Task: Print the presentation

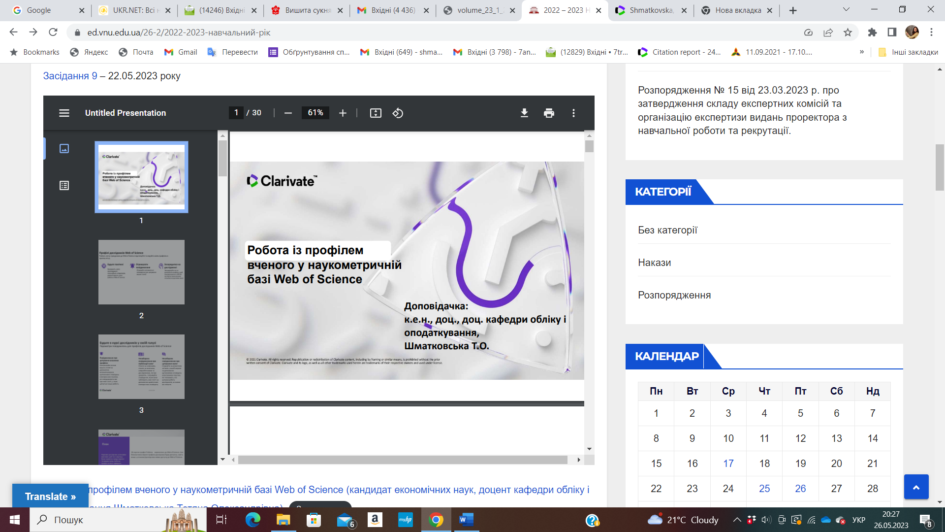Action: point(548,113)
